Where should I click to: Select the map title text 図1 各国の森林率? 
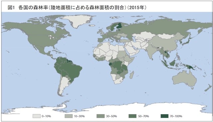pyautogui.click(x=28, y=8)
